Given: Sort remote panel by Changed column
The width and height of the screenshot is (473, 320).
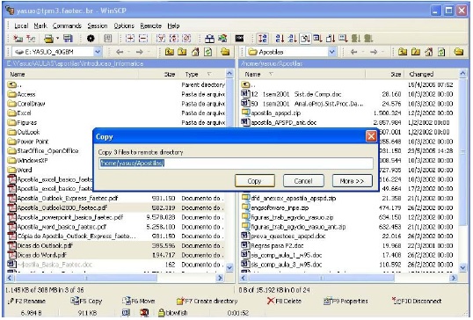Looking at the screenshot, I should pos(432,74).
